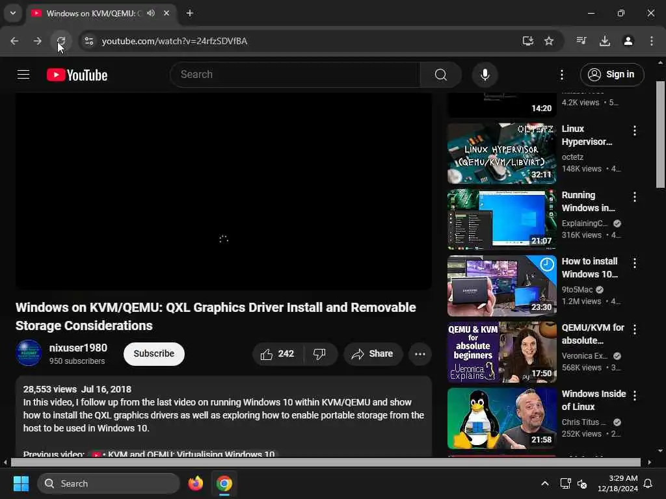Image resolution: width=666 pixels, height=499 pixels.
Task: Click the loading video player area
Action: [x=224, y=191]
